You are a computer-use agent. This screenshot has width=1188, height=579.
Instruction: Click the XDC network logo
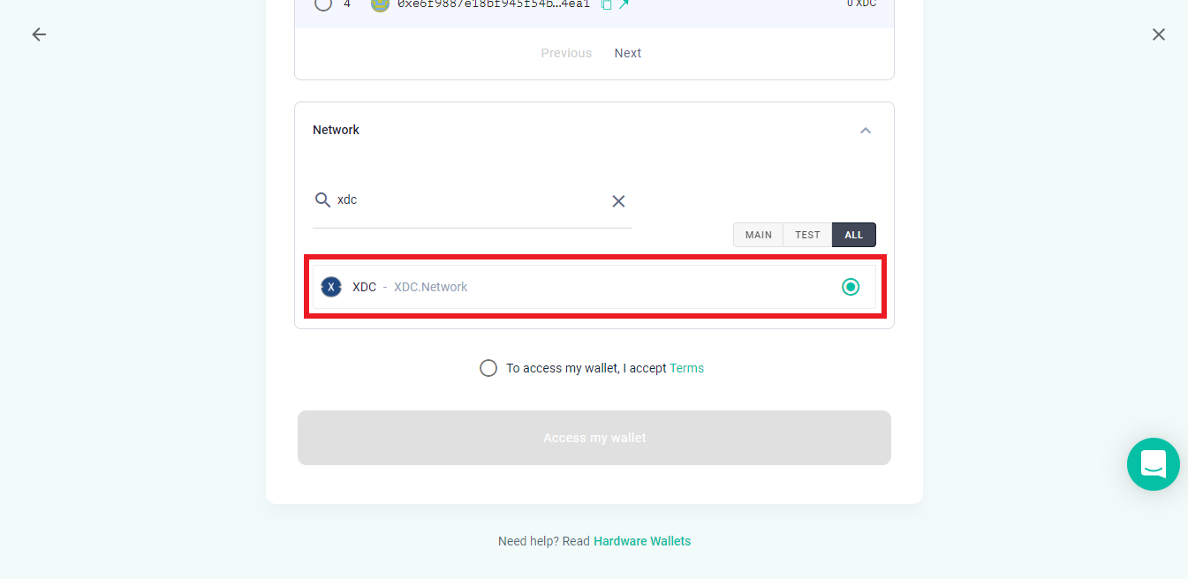click(x=331, y=287)
